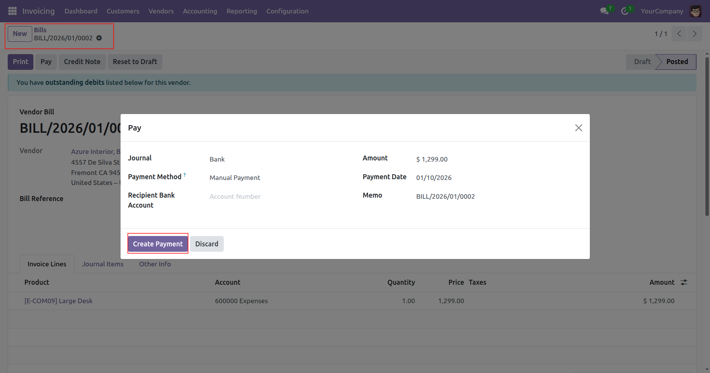The width and height of the screenshot is (710, 373).
Task: Close the Pay dialog with X
Action: click(578, 128)
